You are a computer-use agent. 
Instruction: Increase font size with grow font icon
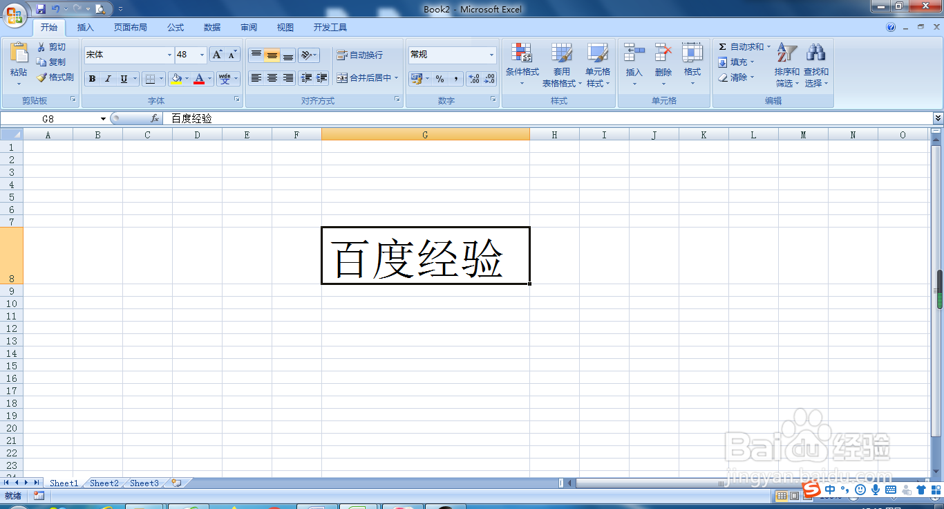tap(217, 55)
